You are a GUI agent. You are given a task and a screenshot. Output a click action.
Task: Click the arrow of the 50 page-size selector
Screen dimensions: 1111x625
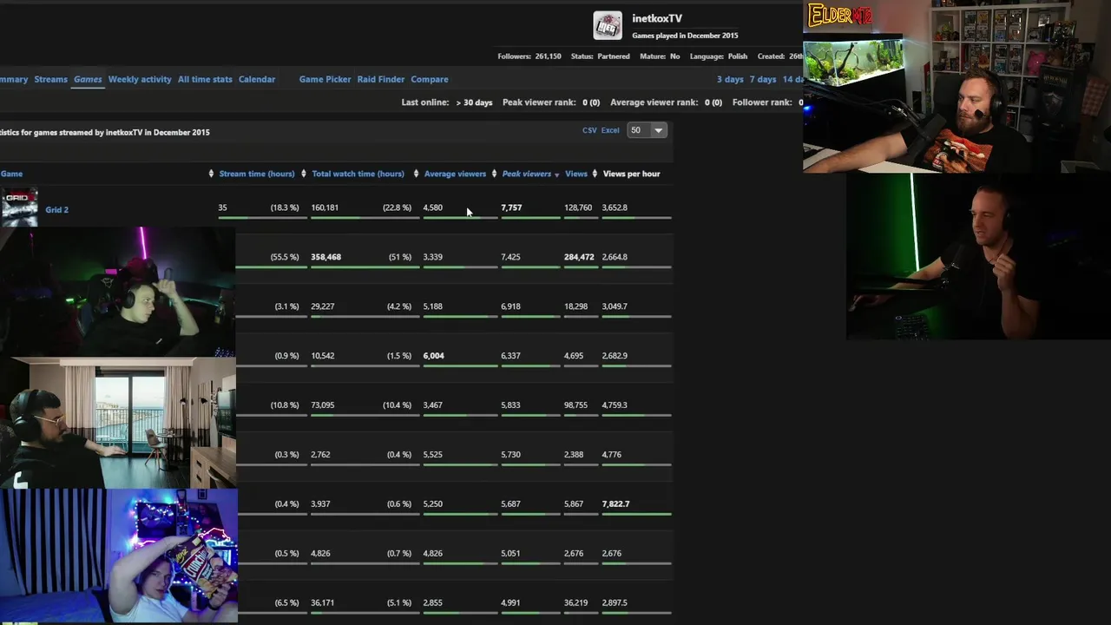(659, 130)
